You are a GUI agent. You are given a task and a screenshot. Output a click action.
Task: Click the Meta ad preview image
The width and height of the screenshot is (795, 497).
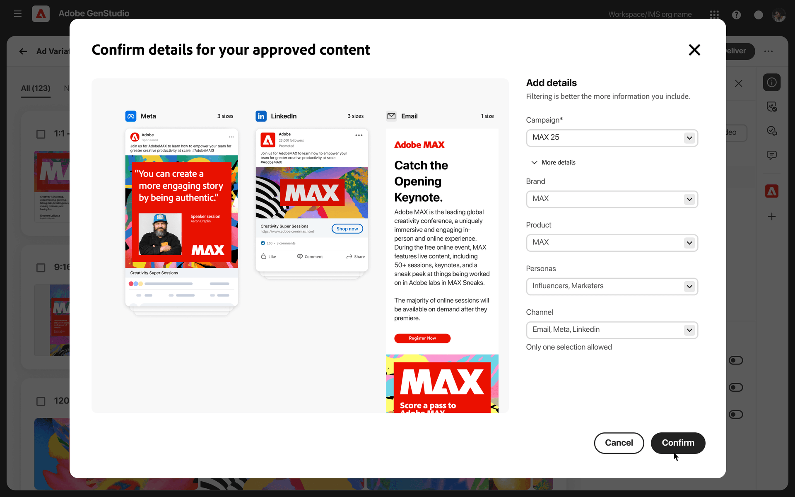coord(182,212)
